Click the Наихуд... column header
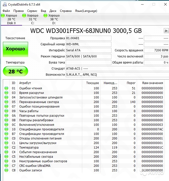The width and height of the screenshot is (169, 181). click(110, 83)
